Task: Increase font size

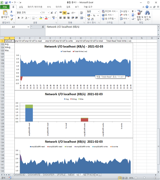Action: [52, 13]
